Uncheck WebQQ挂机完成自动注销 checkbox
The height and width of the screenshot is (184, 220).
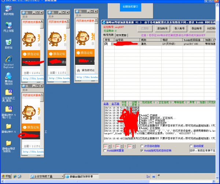point(142,151)
